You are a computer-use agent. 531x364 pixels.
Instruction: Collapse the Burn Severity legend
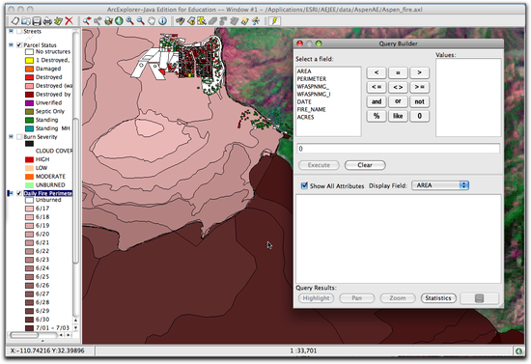click(x=11, y=137)
